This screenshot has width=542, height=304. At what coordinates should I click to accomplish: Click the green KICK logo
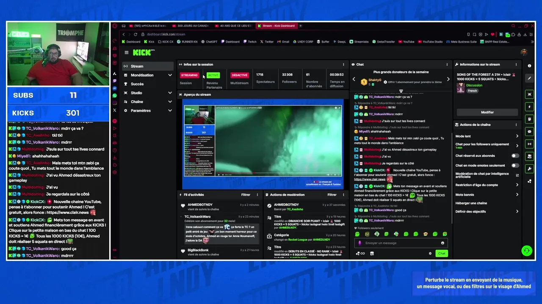tap(142, 53)
